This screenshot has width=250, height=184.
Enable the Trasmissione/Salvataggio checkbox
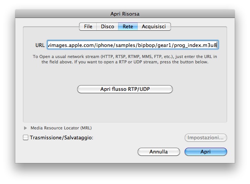point(26,138)
